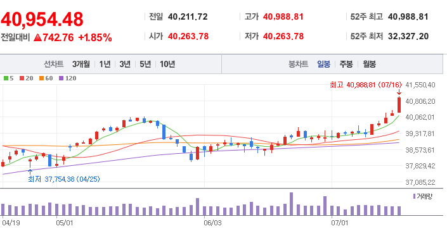Select the 5년 line chart period

(x=145, y=65)
